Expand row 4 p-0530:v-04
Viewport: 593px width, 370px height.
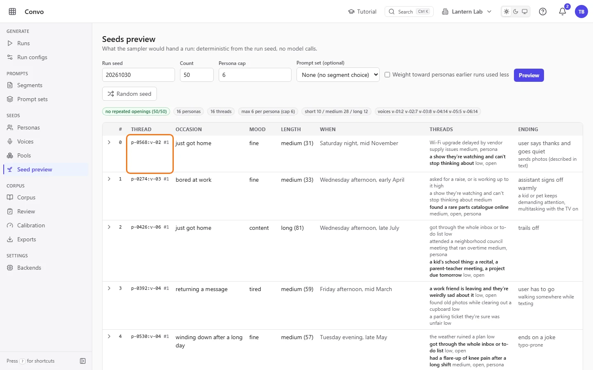tap(109, 336)
